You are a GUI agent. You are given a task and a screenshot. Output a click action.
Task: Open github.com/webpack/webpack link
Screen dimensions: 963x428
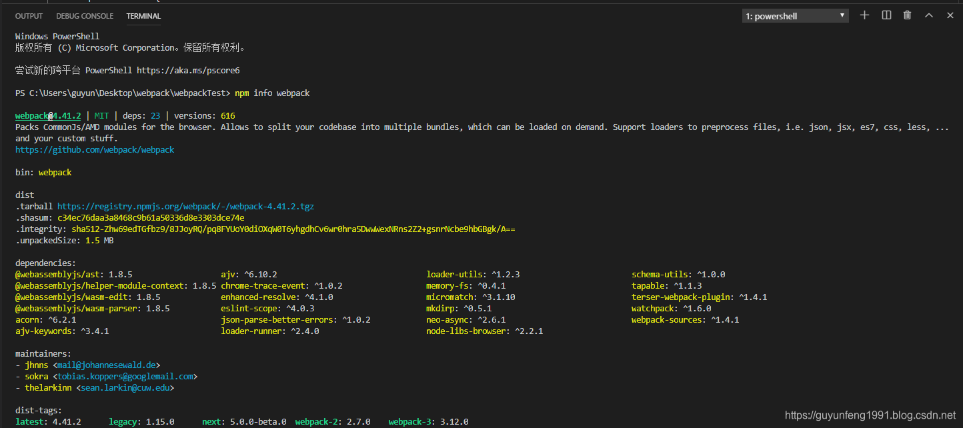coord(95,150)
